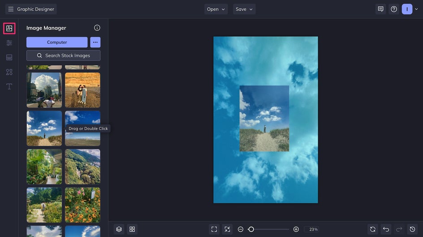
Task: Select the city skyline clouds thumbnail
Action: click(x=44, y=90)
